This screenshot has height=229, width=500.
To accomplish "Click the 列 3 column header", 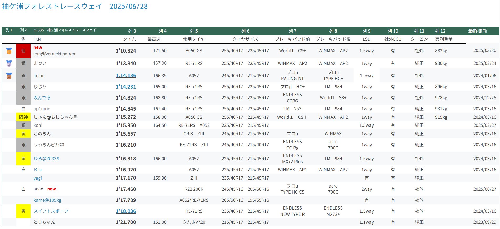I will click(x=132, y=31).
